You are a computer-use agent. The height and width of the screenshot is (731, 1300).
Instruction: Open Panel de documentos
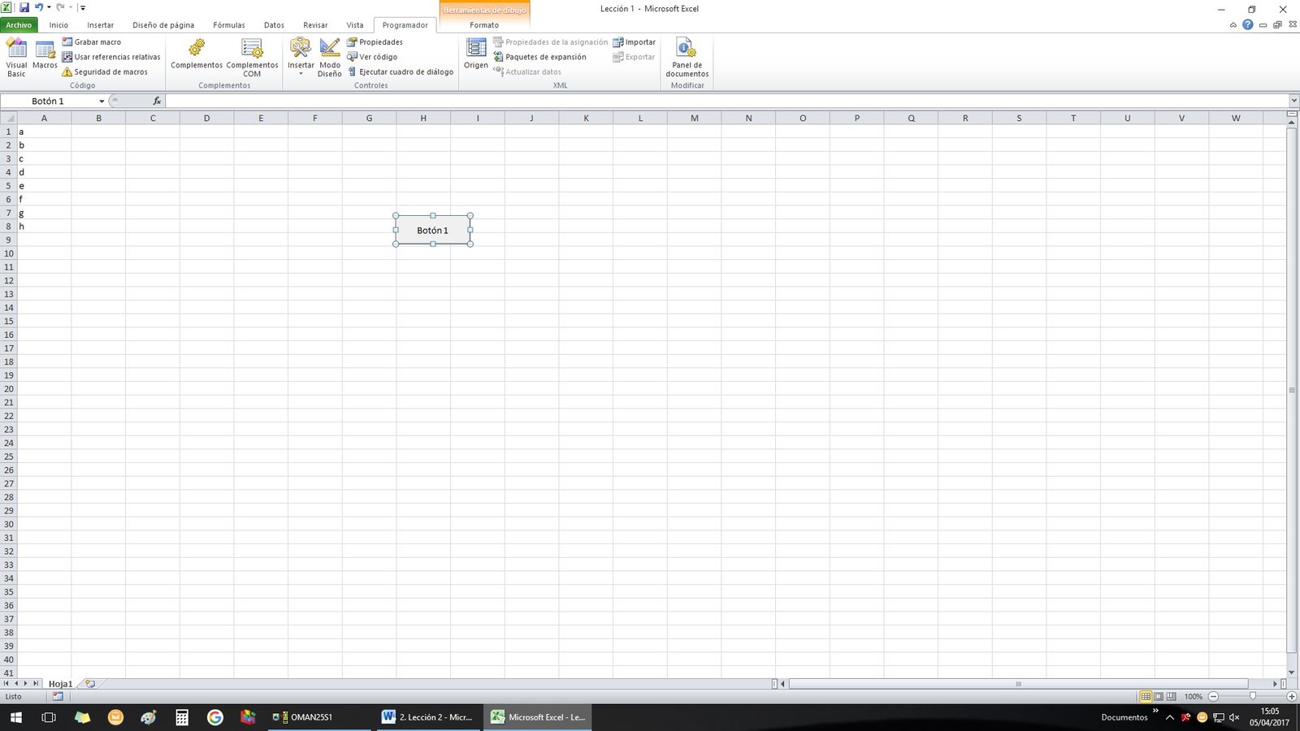687,57
